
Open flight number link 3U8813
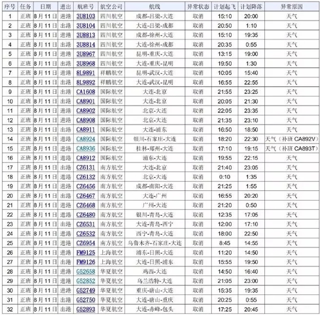(86, 35)
